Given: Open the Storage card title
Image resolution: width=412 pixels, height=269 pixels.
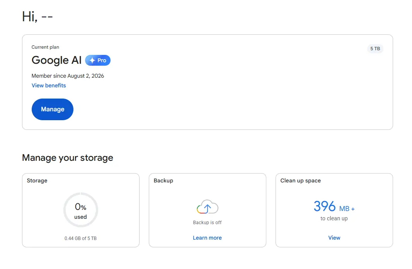Looking at the screenshot, I should (37, 181).
